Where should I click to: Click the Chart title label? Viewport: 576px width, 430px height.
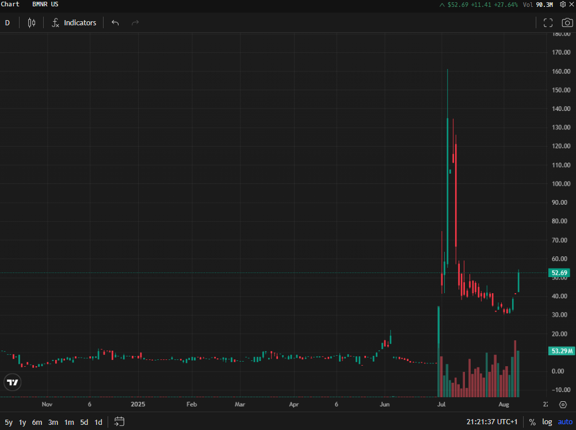point(10,5)
